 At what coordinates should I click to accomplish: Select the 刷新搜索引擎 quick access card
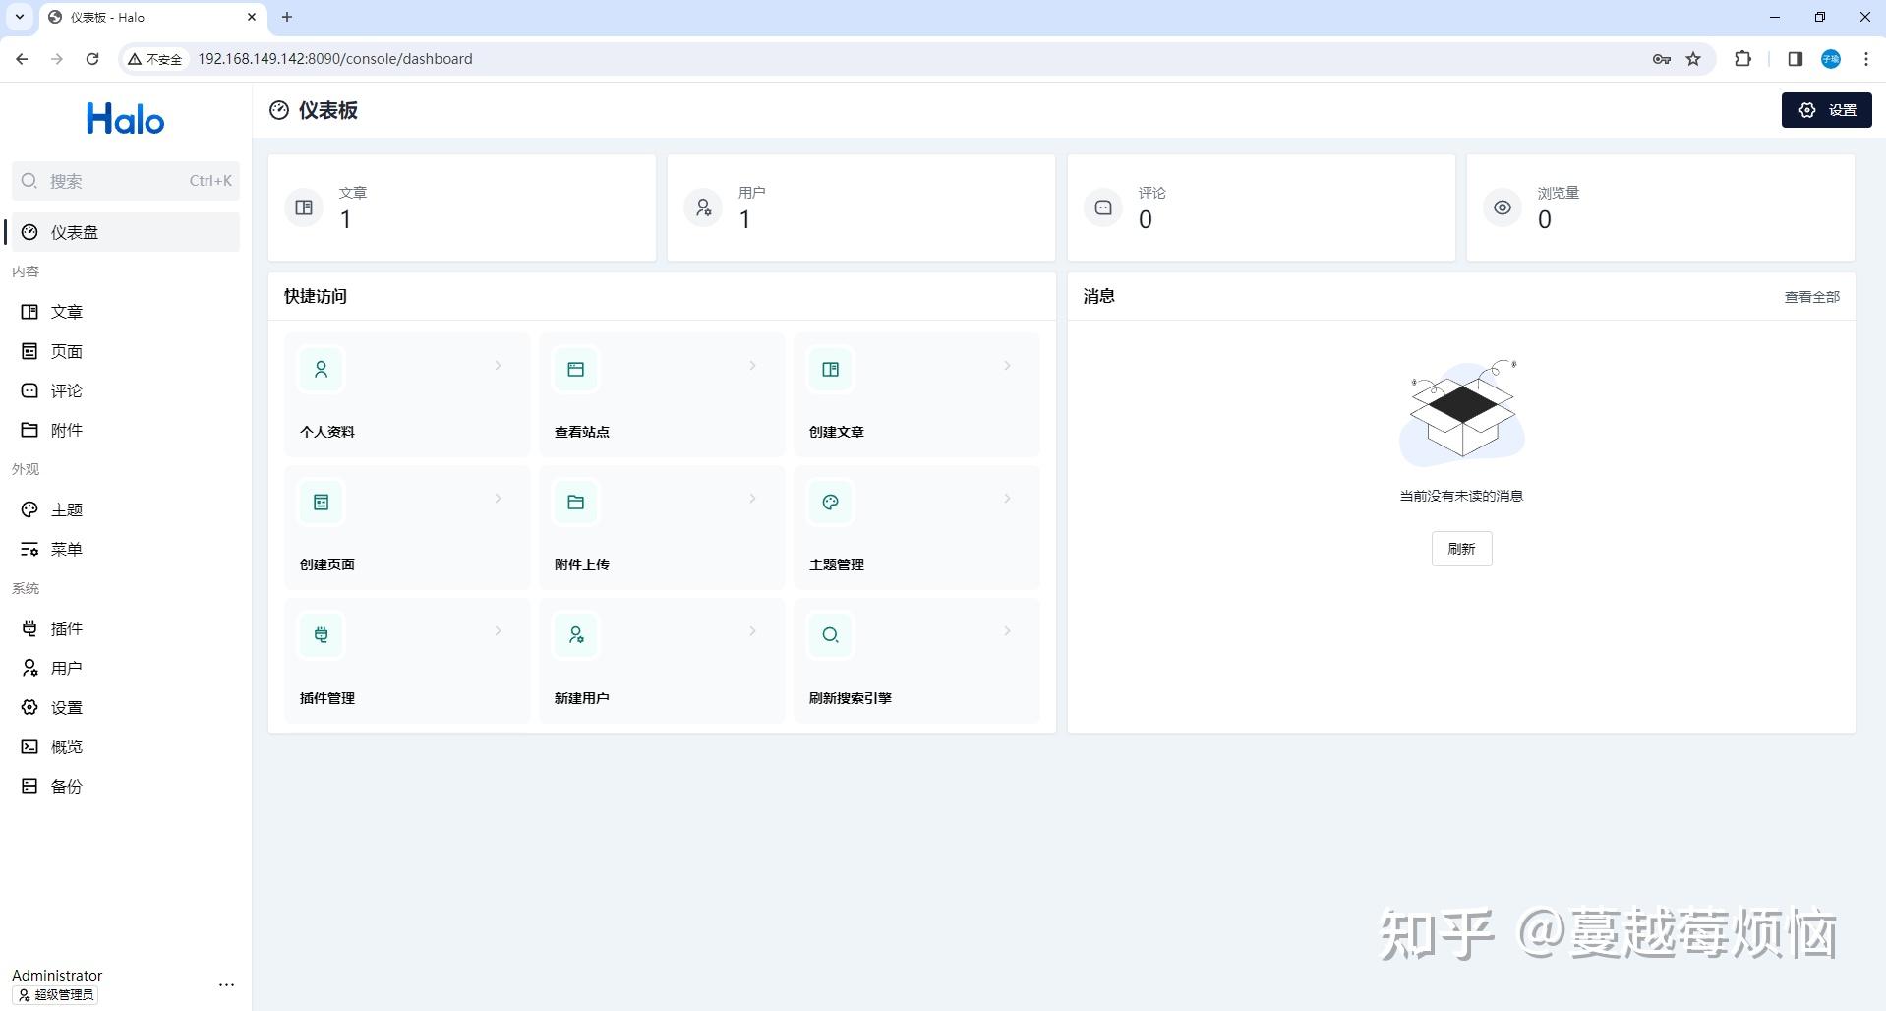[x=850, y=697]
